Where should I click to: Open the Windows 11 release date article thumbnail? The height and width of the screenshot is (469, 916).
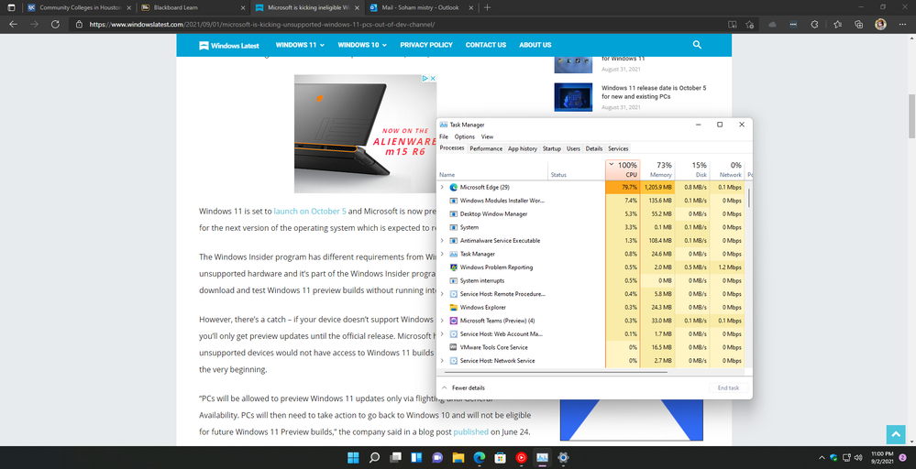pyautogui.click(x=573, y=96)
